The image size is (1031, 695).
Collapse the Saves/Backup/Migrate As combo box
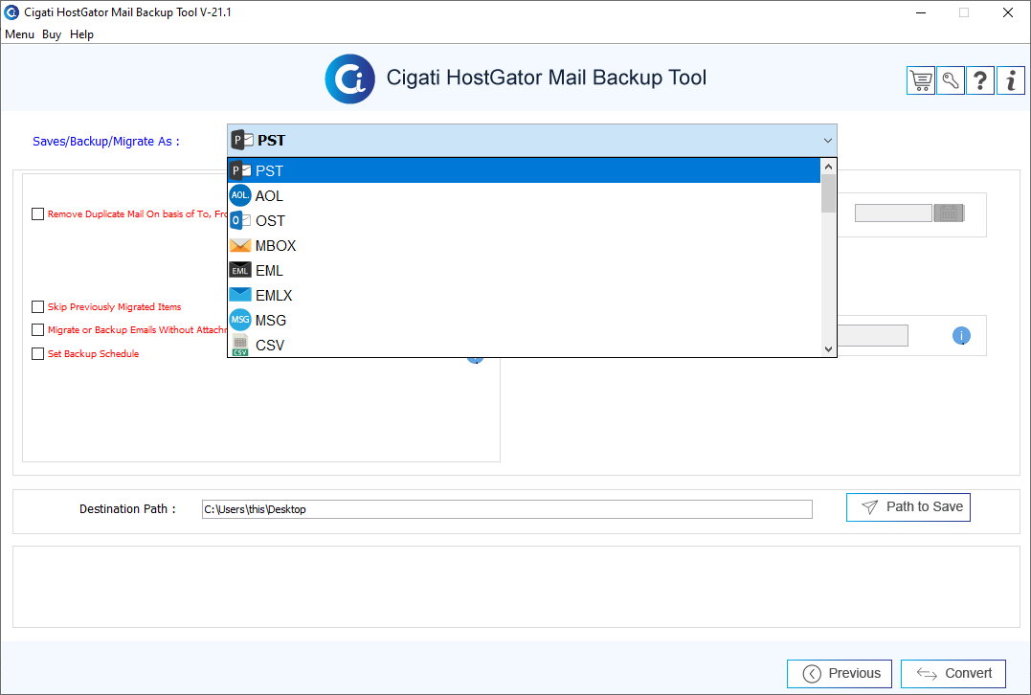click(828, 141)
